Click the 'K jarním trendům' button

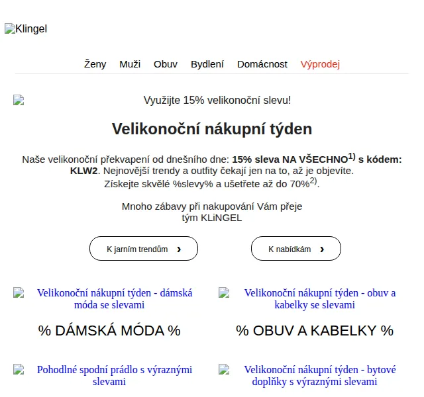tap(144, 249)
